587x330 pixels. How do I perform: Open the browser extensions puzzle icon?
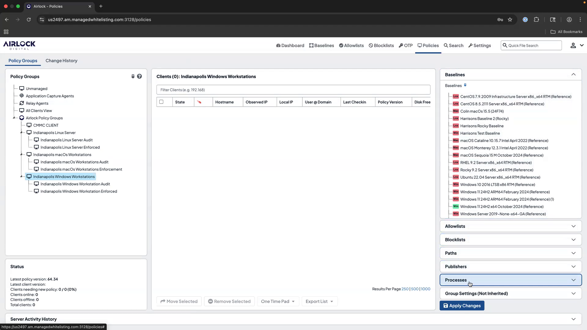(x=537, y=19)
